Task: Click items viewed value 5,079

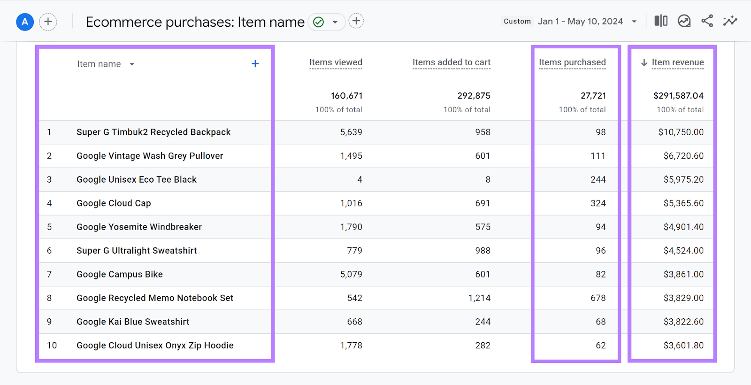Action: (351, 275)
